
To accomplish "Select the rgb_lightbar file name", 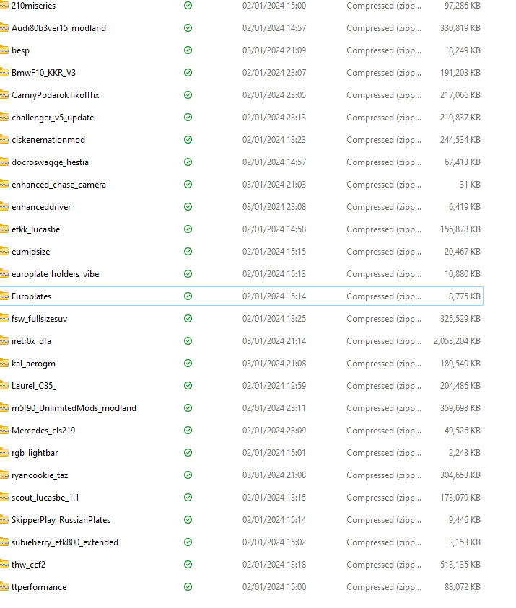I will [35, 453].
